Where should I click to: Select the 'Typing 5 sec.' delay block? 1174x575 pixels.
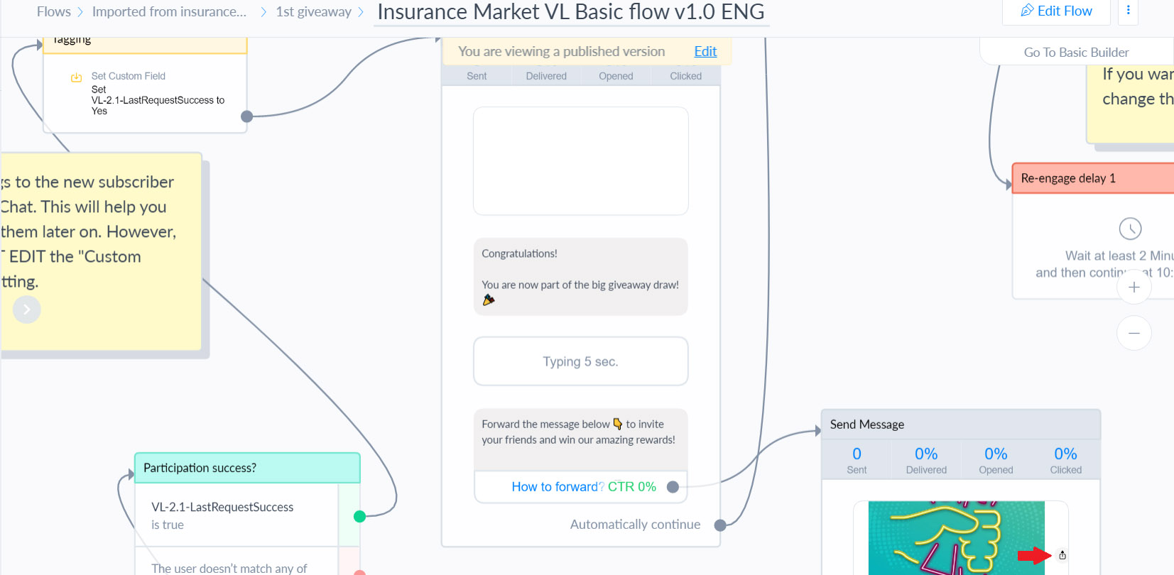pos(581,361)
